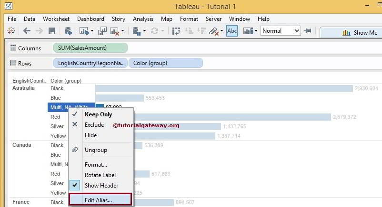The height and width of the screenshot is (207, 382).
Task: Choose Edit Alias... in context menu
Action: (x=101, y=200)
